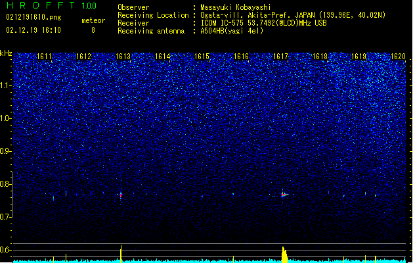Click the kHz frequency axis unit label
Viewport: 413px width, 263px height.
pos(6,53)
